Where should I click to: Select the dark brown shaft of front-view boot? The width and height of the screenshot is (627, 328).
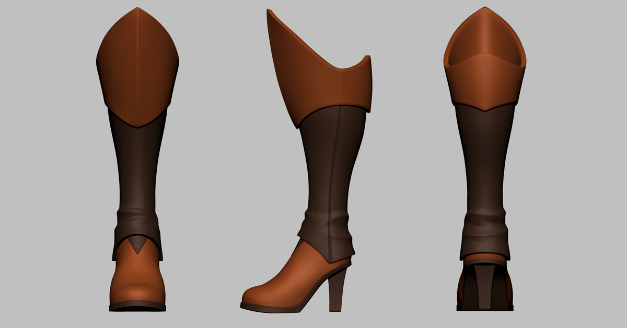point(137,167)
